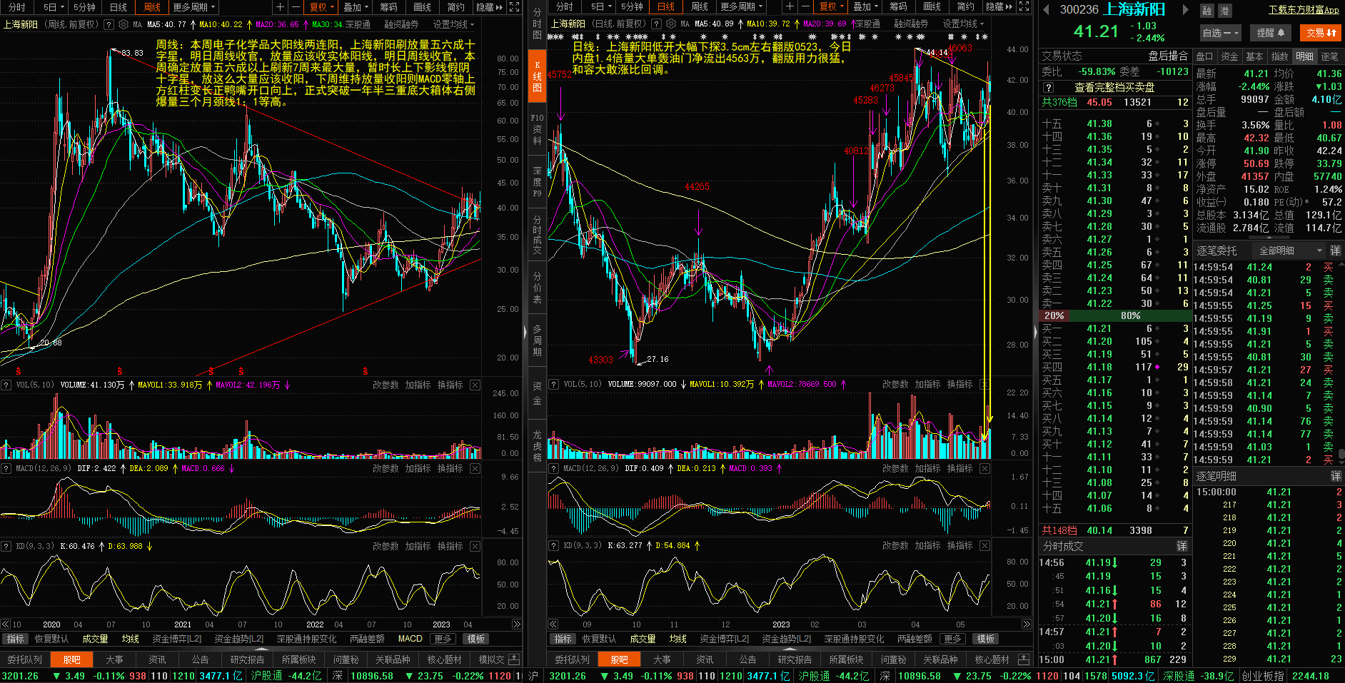Toggle 两融差额 indicator on left chart
Image resolution: width=1345 pixels, height=683 pixels.
tap(367, 639)
